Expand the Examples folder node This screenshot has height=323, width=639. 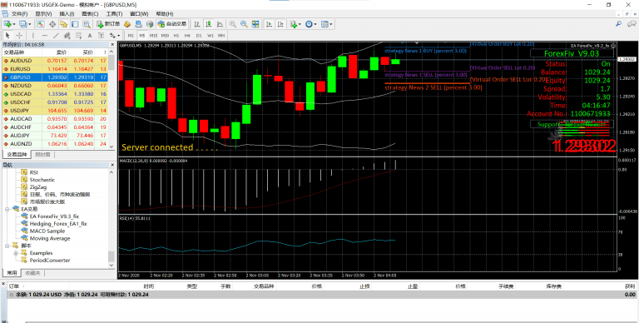point(16,253)
